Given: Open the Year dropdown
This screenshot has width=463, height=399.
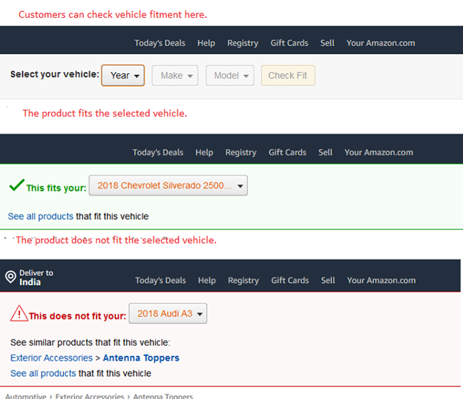Looking at the screenshot, I should (x=123, y=76).
